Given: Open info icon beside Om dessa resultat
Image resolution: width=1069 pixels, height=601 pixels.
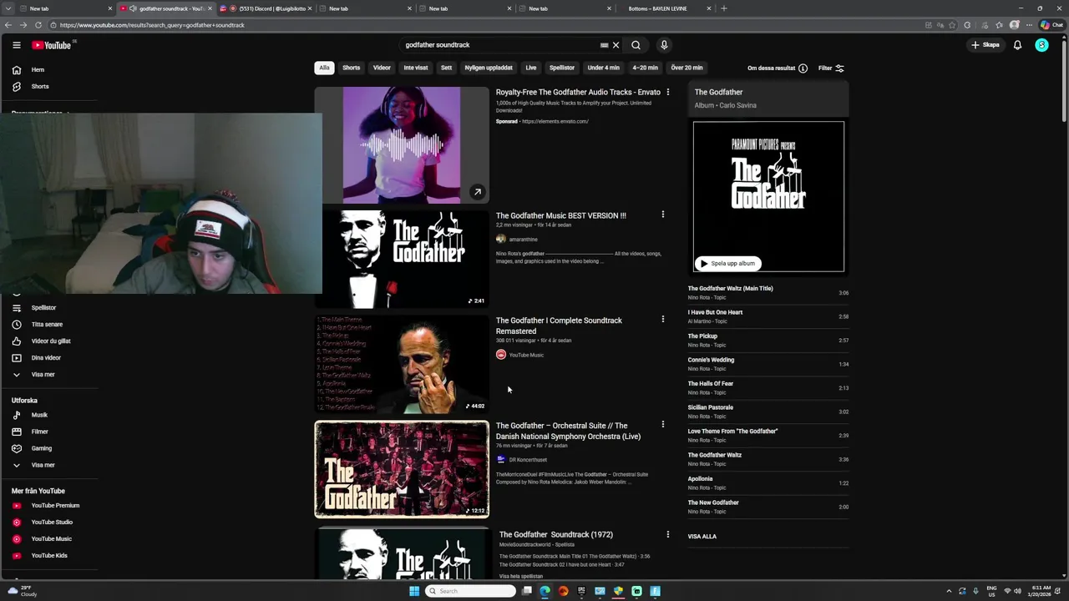Looking at the screenshot, I should pos(803,68).
